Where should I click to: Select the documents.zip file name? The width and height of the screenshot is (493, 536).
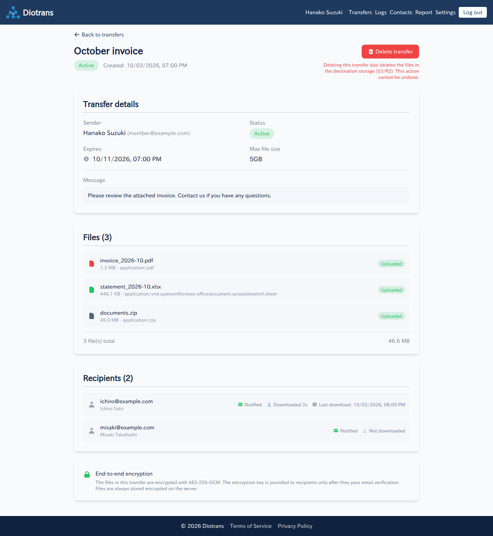click(119, 313)
